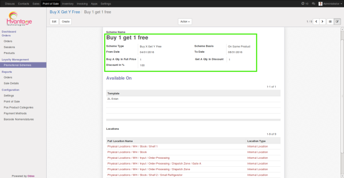344x178 pixels.
Task: Open the Invoicing menu
Action: coord(82,4)
